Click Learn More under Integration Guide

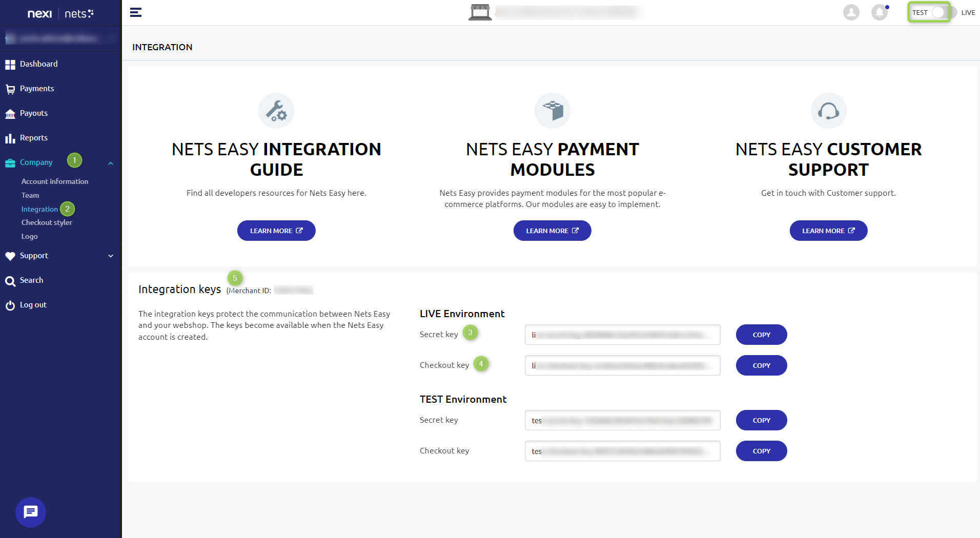click(x=276, y=231)
